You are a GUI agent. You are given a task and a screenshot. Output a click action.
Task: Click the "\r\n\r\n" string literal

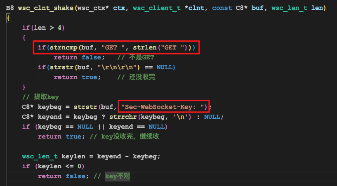[120, 67]
